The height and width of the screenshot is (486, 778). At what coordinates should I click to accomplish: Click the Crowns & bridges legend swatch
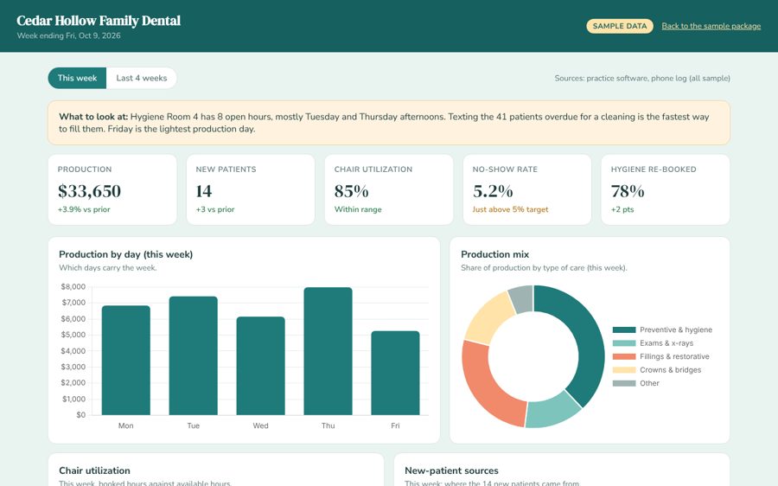tap(624, 370)
